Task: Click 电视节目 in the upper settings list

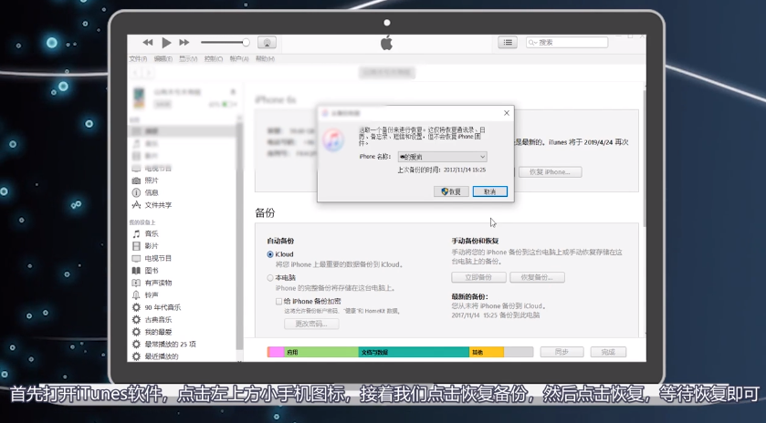Action: click(158, 169)
